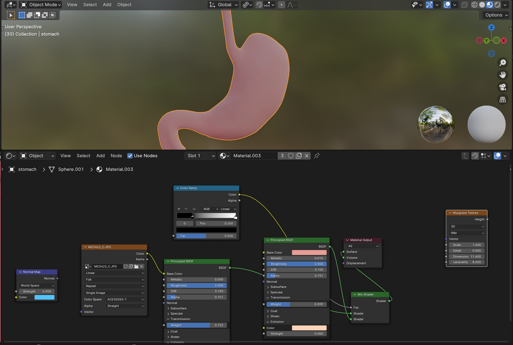This screenshot has height=345, width=513.
Task: Switch to solid viewport shading
Action: coord(482,5)
